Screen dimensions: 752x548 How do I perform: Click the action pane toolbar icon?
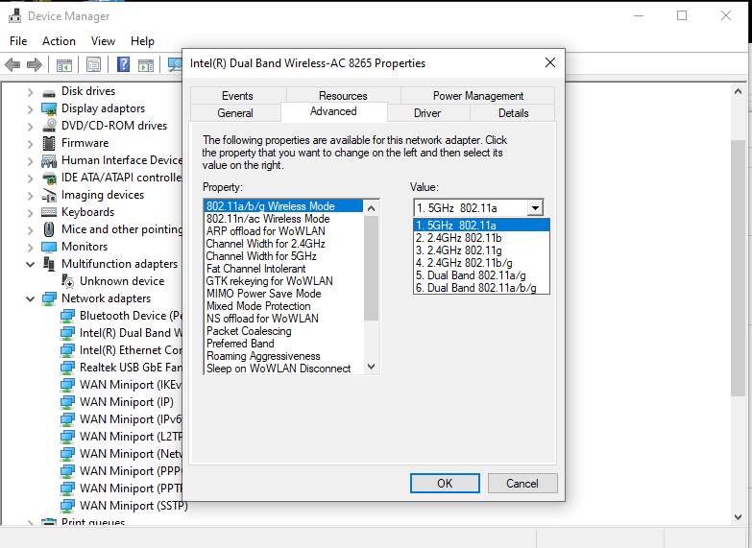pos(146,64)
